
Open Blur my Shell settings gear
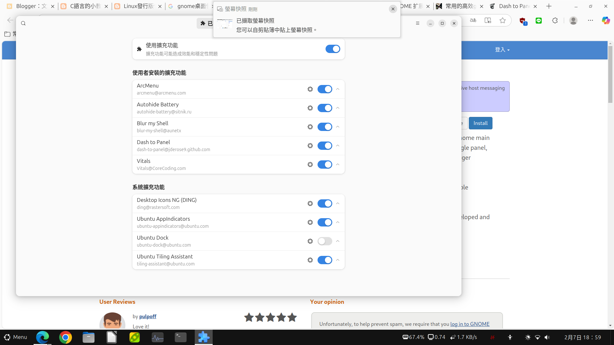(x=310, y=127)
